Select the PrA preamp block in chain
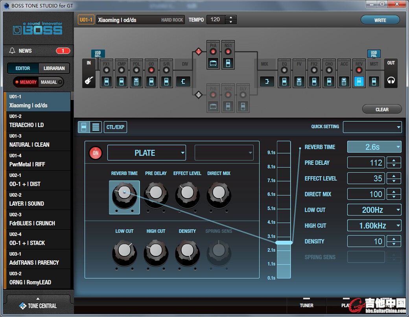409x317 pixels. click(x=213, y=63)
